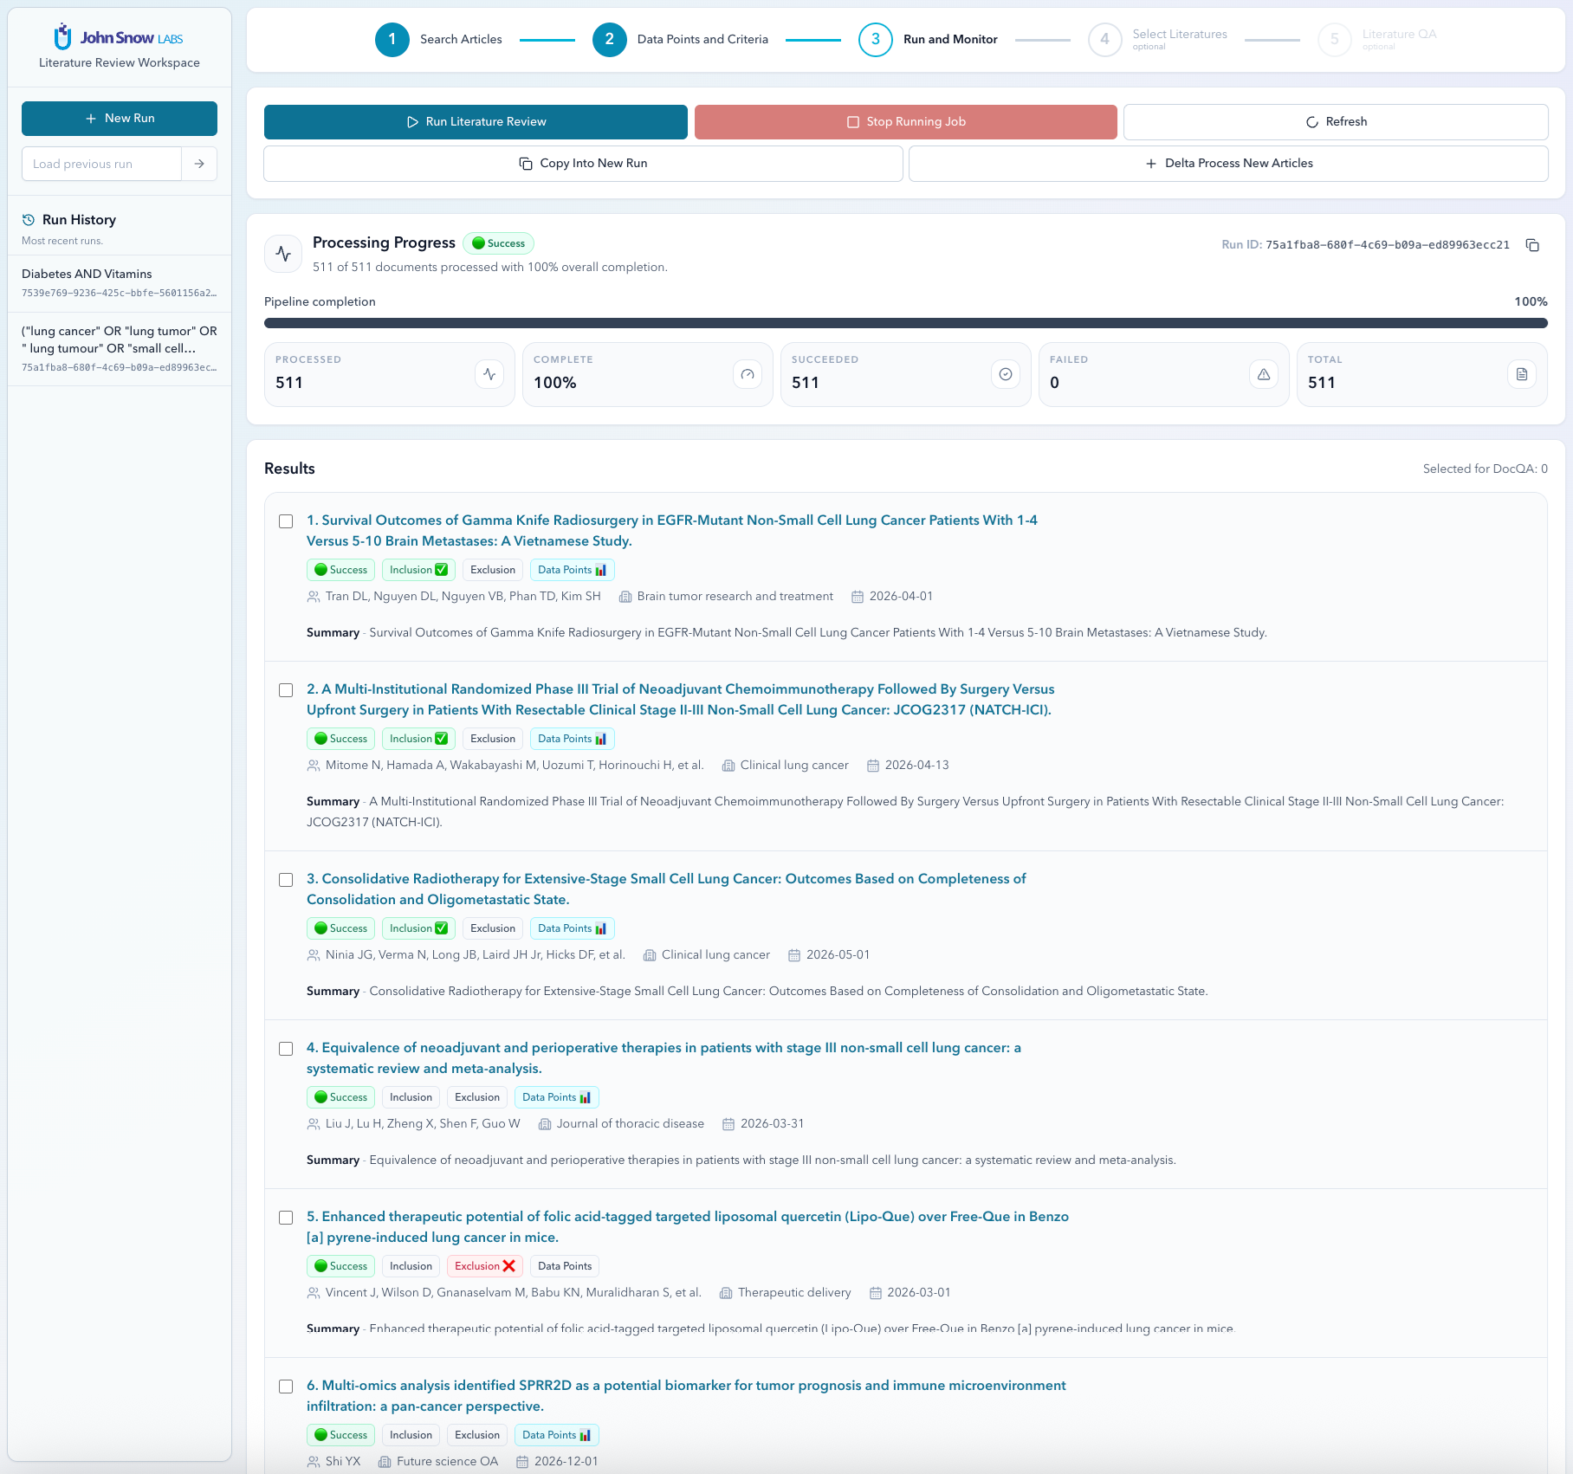
Task: Expand Exclusion tag on article 1
Action: [x=493, y=570]
